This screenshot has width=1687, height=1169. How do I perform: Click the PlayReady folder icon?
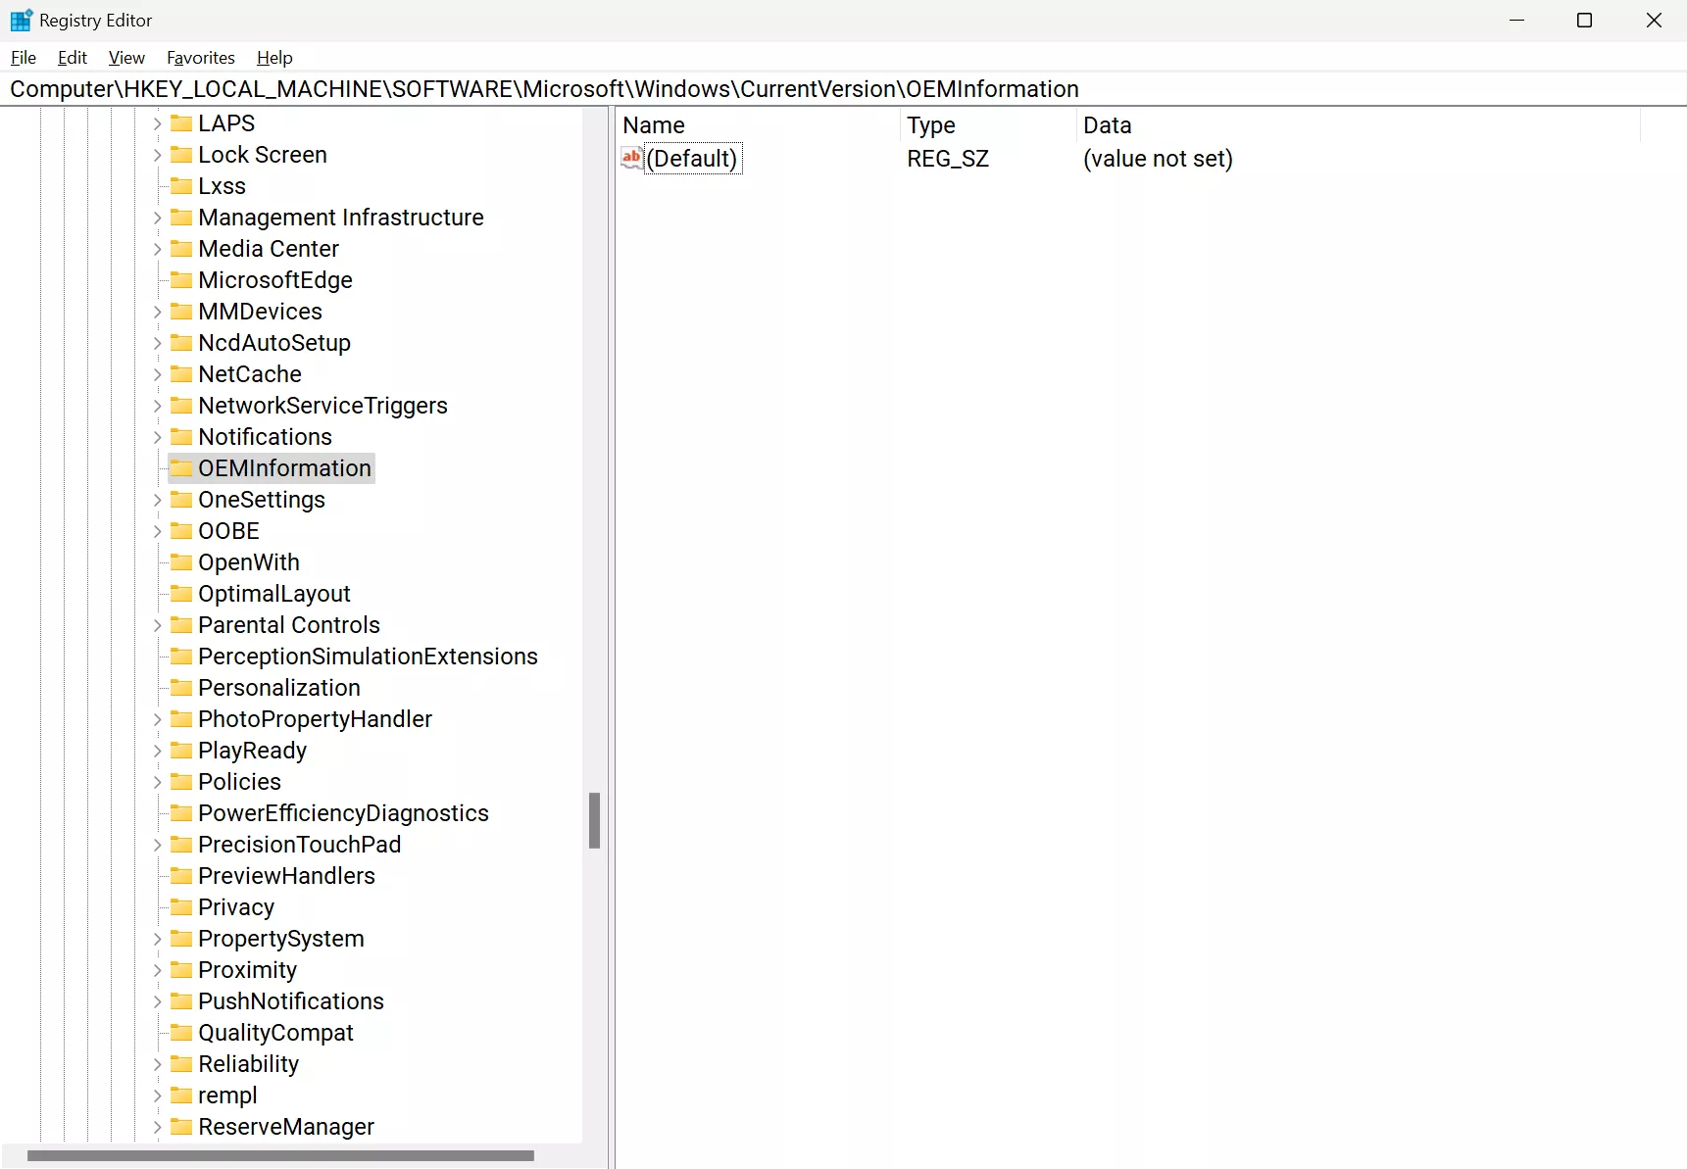tap(181, 751)
